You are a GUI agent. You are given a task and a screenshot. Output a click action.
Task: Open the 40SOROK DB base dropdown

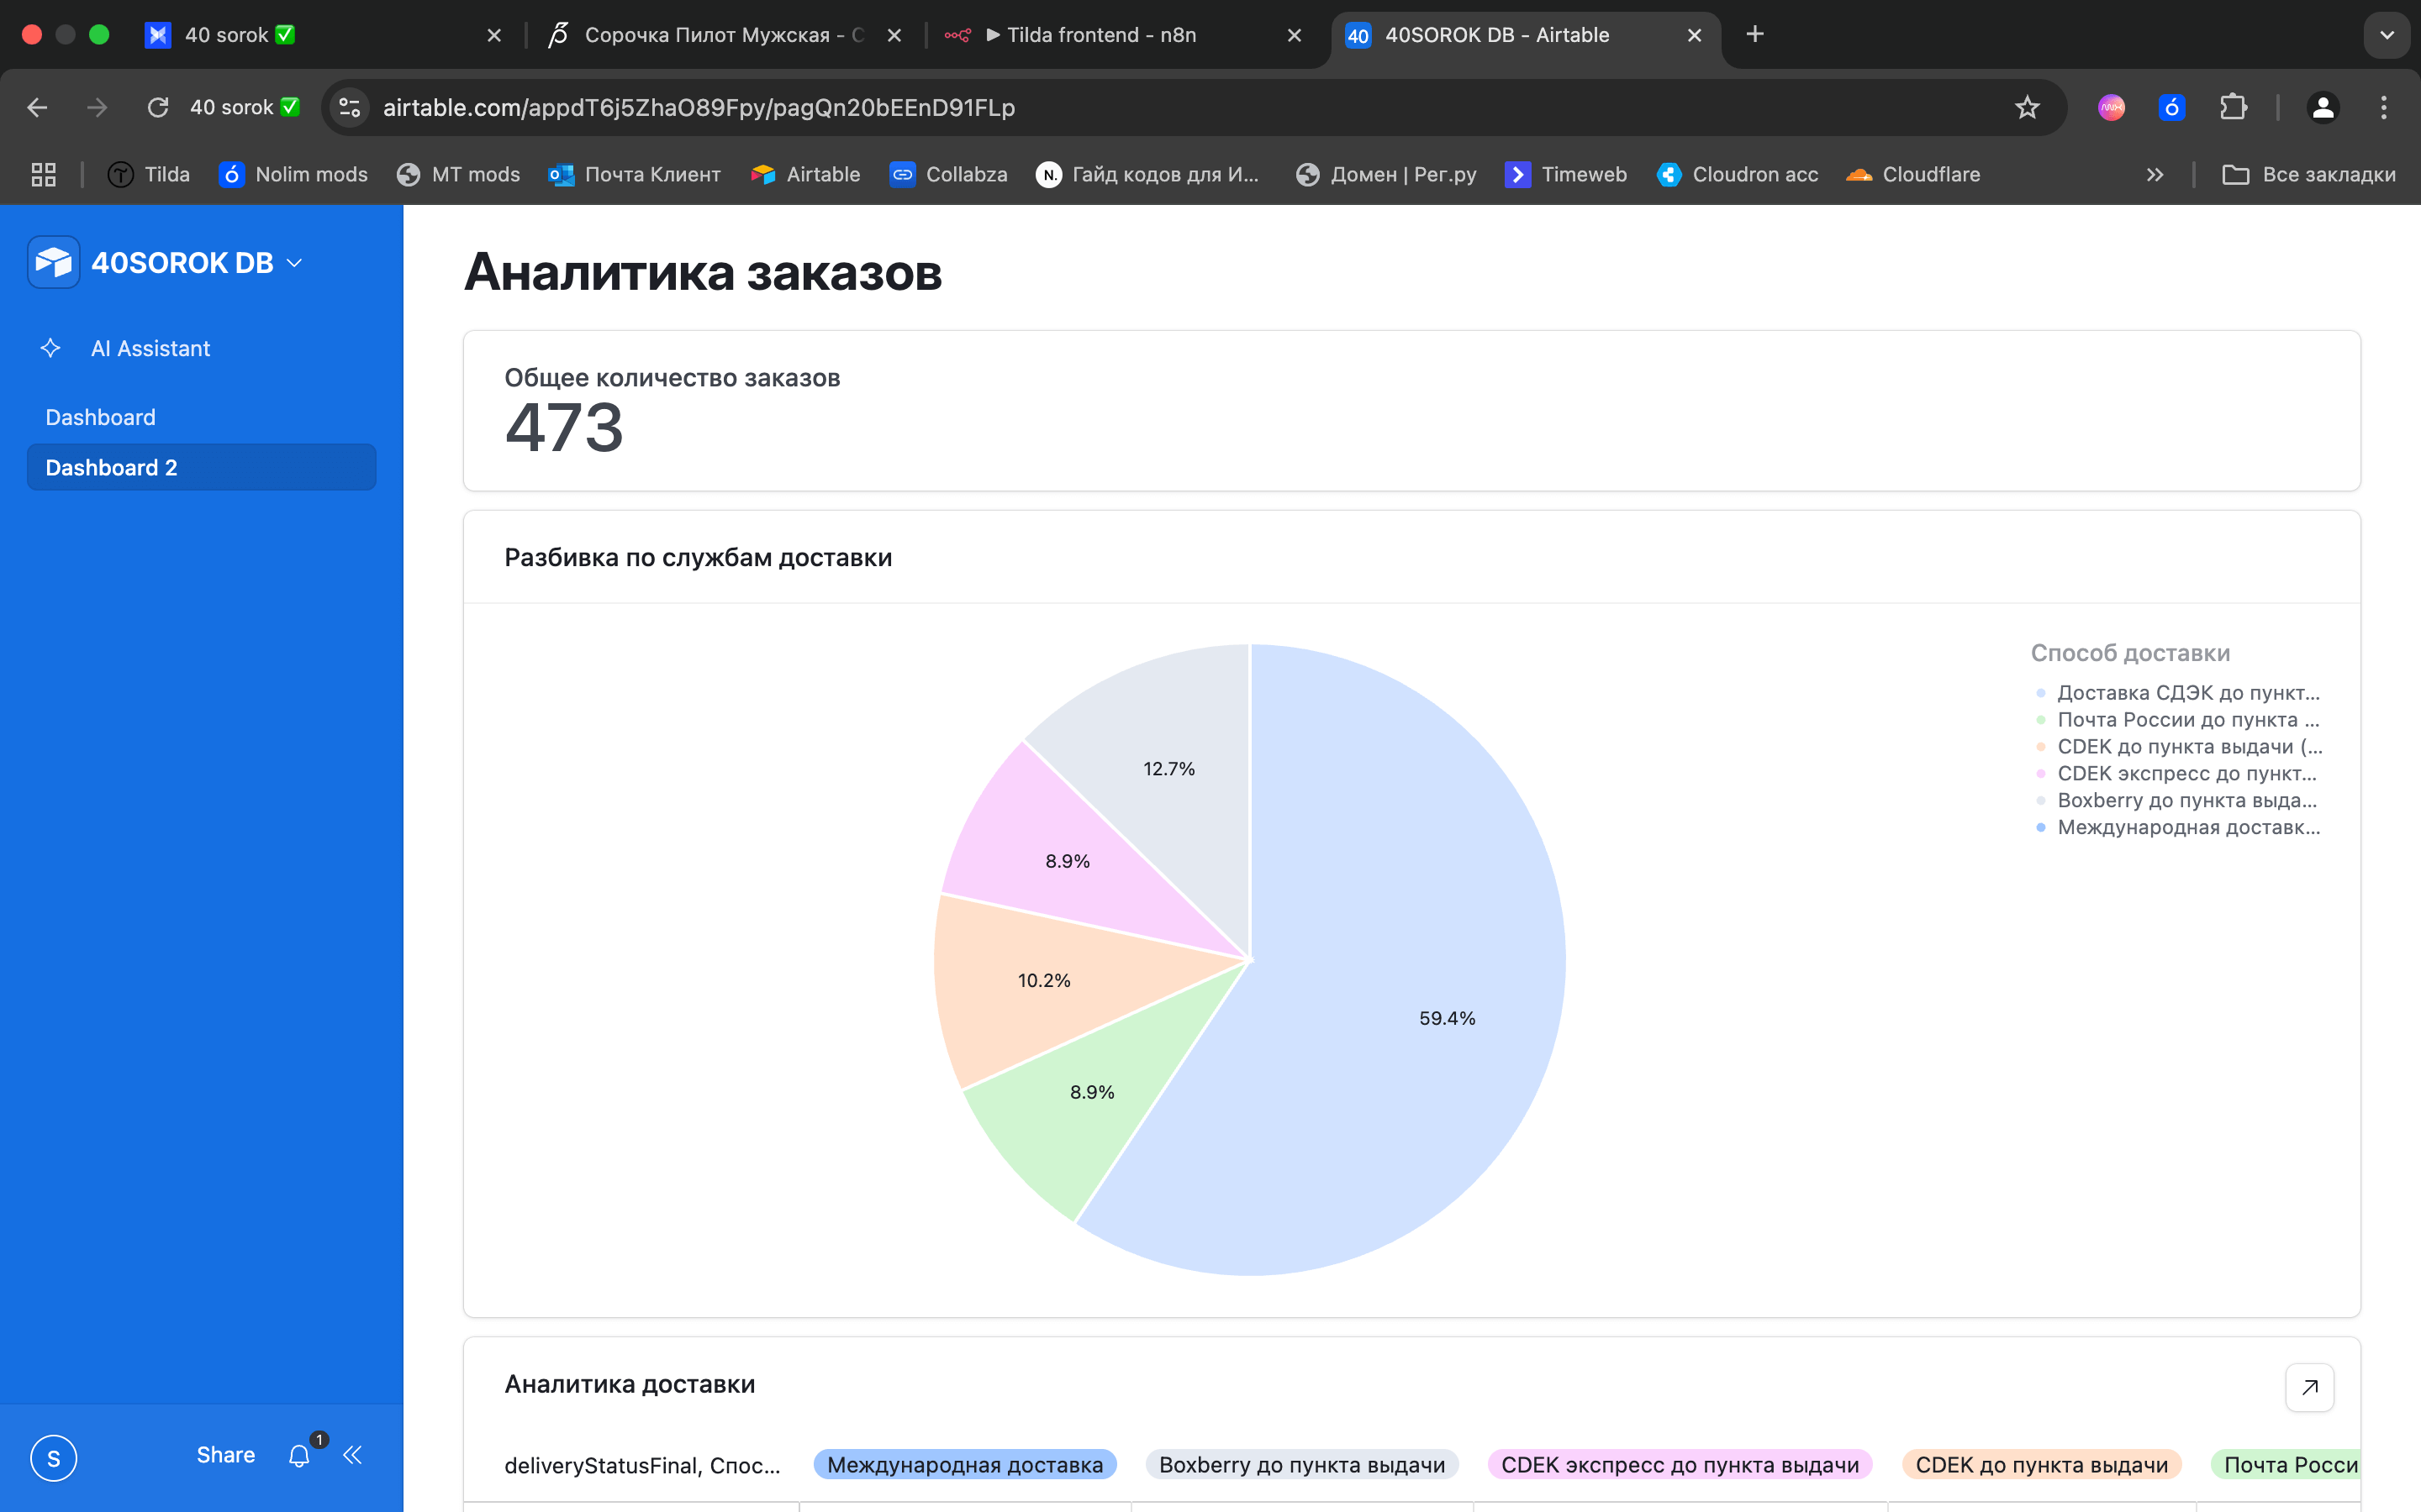pos(196,263)
